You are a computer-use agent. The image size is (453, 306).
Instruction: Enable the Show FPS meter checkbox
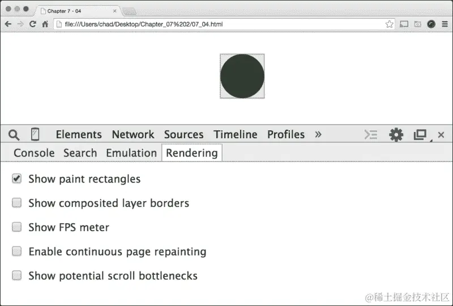pyautogui.click(x=16, y=227)
